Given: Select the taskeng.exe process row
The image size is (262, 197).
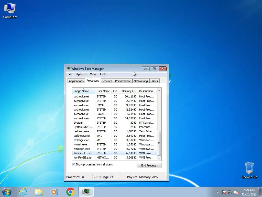Looking at the screenshot, I should [114, 131].
